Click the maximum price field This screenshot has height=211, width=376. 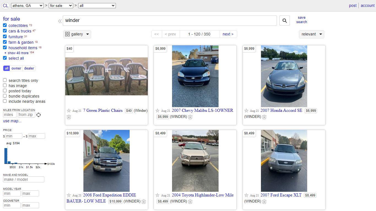click(x=36, y=136)
